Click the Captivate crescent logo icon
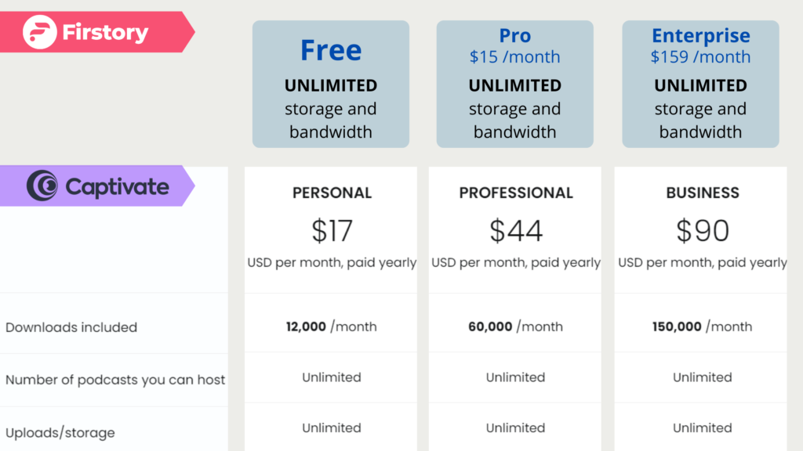Image resolution: width=803 pixels, height=451 pixels. [42, 185]
